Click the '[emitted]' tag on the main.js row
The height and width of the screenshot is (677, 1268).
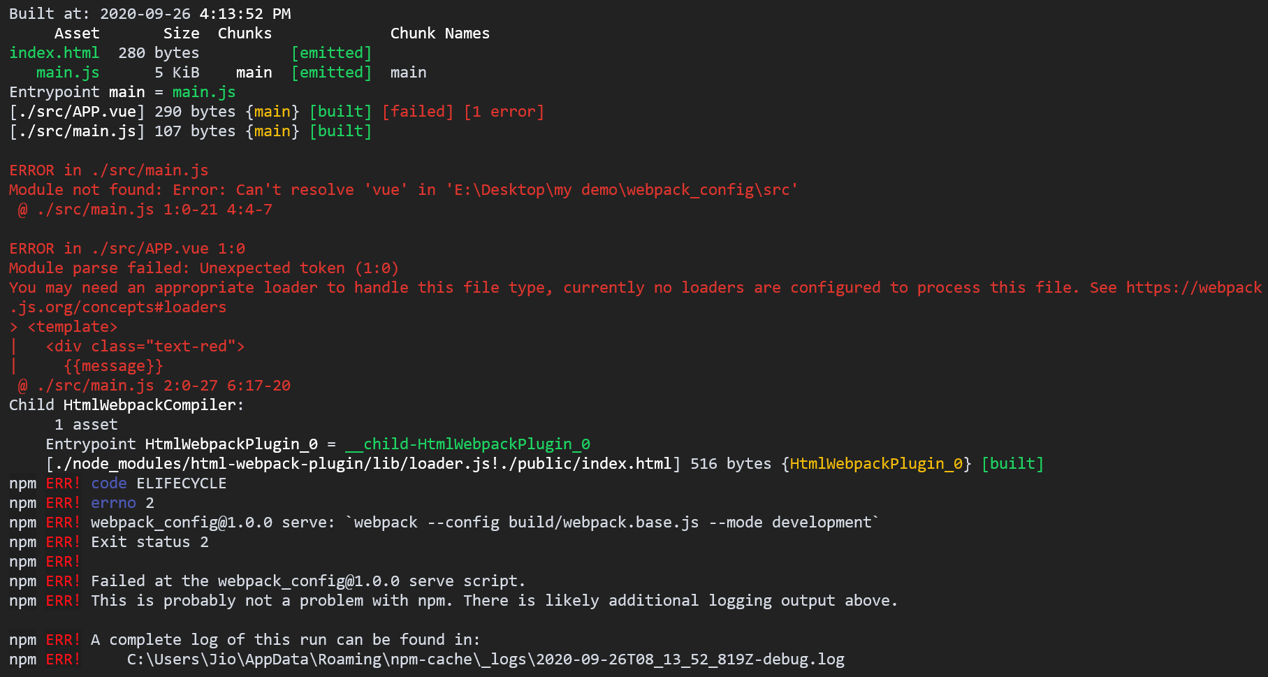pos(331,73)
